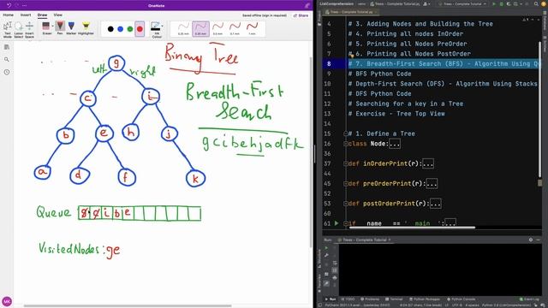
Task: Select the Pen tool
Action: 60,28
